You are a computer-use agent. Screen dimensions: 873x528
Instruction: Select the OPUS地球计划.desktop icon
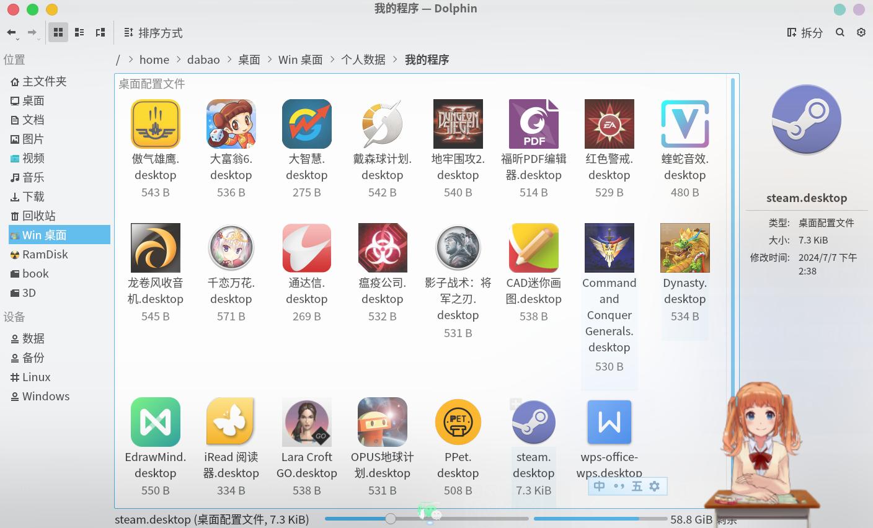coord(383,422)
